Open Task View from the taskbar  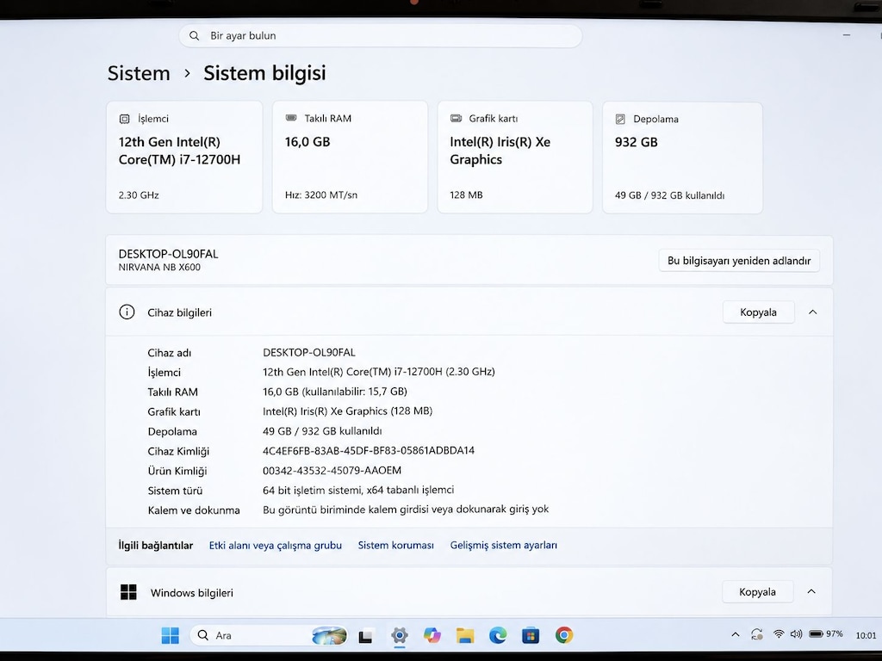pos(365,636)
